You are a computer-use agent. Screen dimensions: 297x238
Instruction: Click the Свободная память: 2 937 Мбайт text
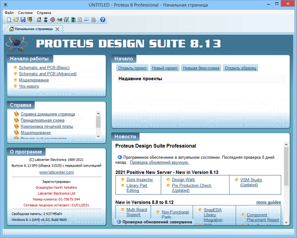click(37, 214)
